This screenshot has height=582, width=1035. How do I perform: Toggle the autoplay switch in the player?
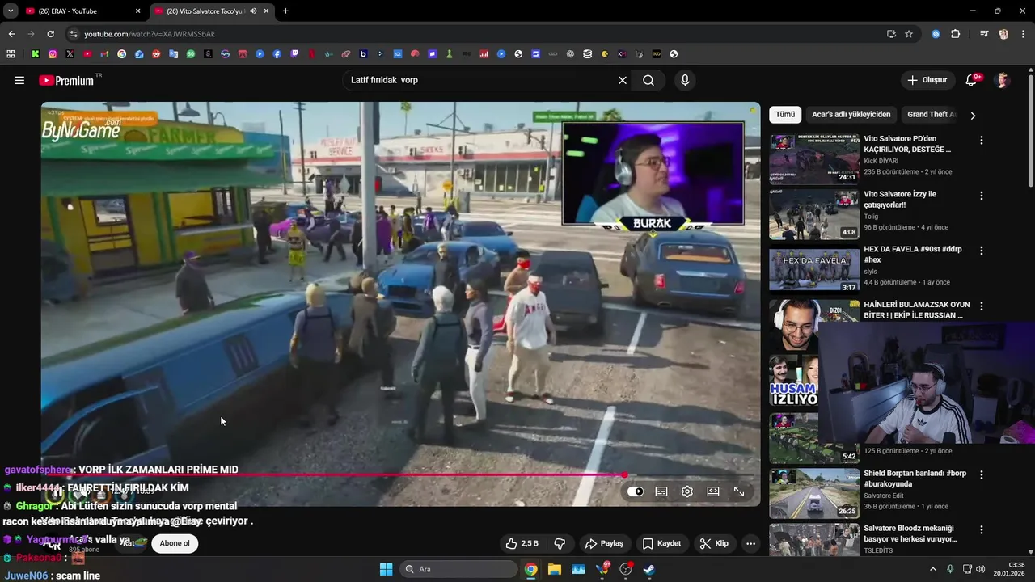click(x=636, y=491)
